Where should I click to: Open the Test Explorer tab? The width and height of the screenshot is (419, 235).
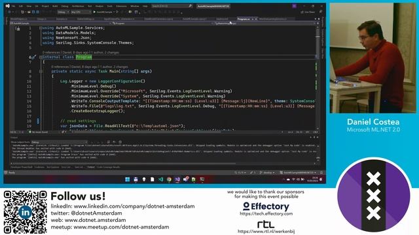[53, 167]
